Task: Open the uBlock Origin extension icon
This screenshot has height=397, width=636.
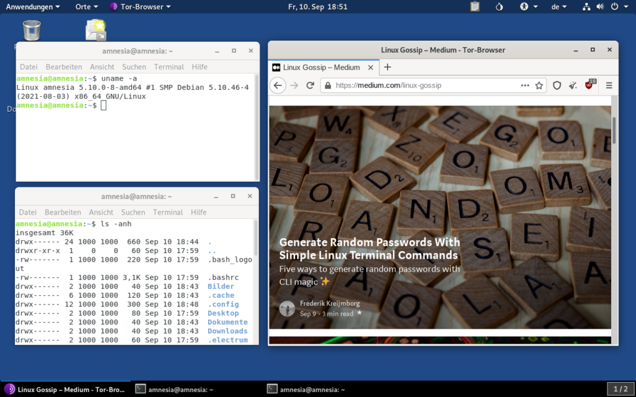Action: tap(590, 84)
